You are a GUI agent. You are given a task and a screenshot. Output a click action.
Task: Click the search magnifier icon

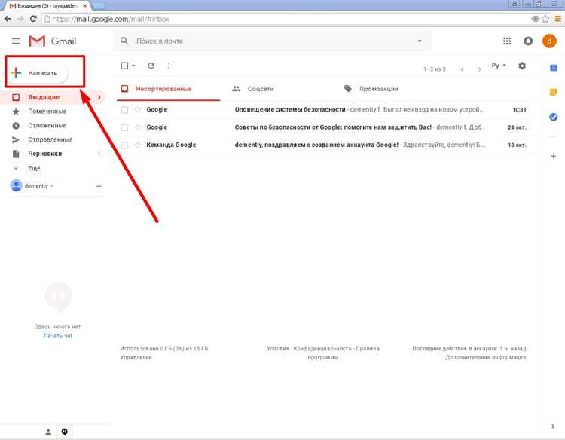coord(124,41)
